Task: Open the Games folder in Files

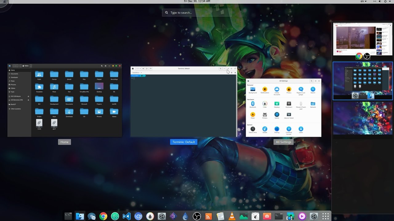Action: [x=54, y=76]
